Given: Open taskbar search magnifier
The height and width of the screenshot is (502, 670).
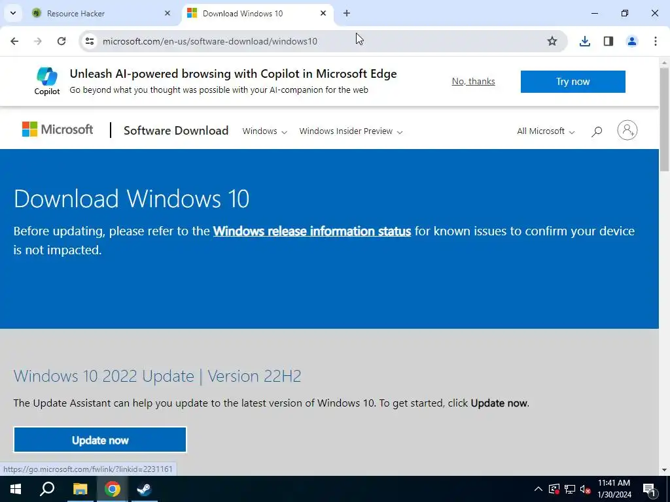Looking at the screenshot, I should pos(47,489).
